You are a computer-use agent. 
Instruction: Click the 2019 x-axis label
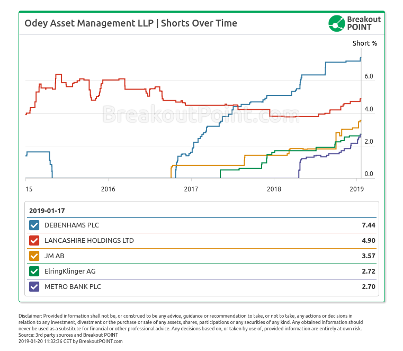357,189
